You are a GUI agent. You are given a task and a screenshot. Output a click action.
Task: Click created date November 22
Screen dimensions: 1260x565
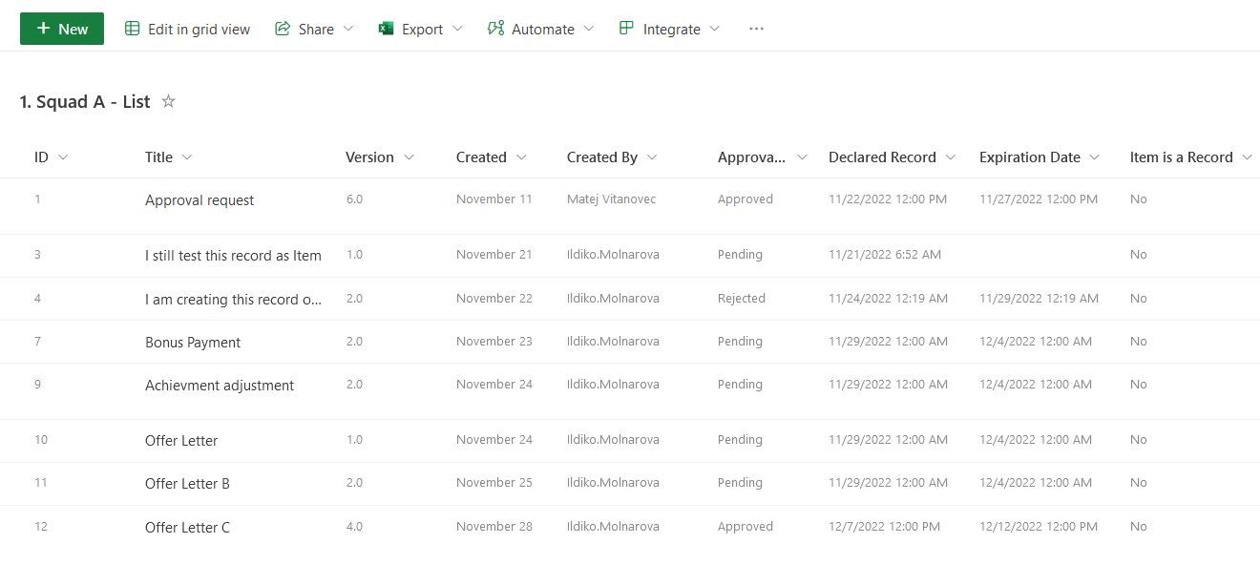coord(494,299)
